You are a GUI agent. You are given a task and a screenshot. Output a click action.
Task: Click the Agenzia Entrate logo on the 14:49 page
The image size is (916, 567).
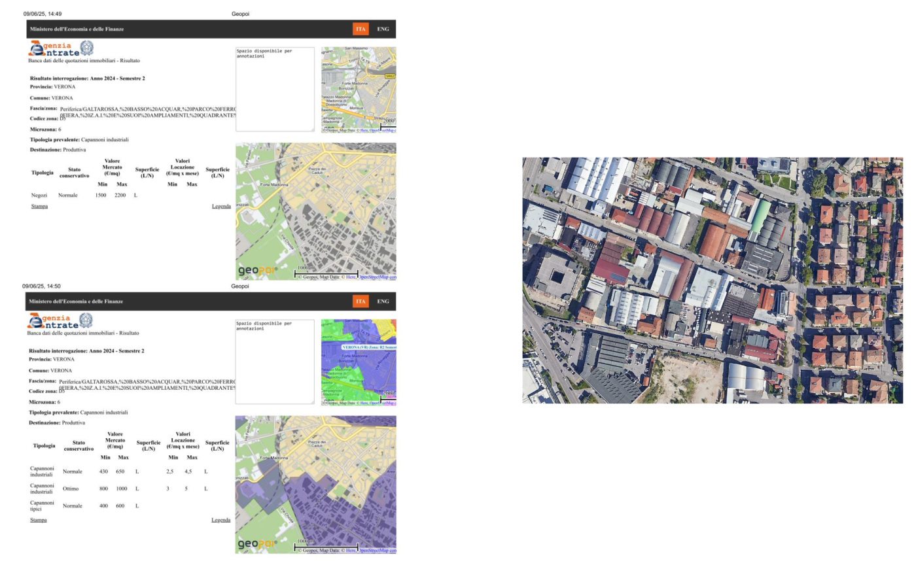[x=61, y=48]
